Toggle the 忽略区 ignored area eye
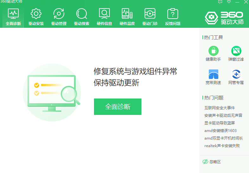Screen dimensions: 249x173 pos(205,162)
